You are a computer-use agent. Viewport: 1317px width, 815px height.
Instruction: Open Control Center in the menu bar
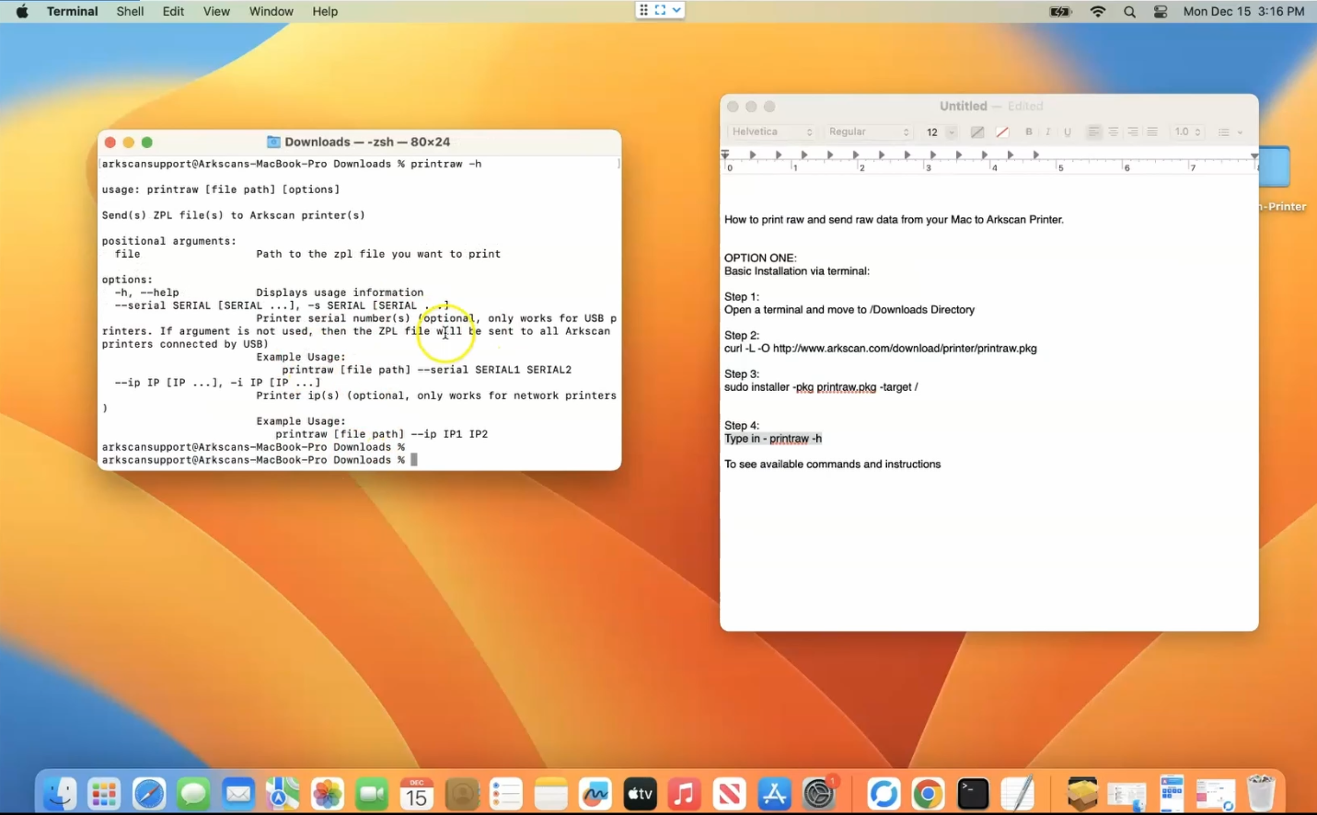point(1161,12)
